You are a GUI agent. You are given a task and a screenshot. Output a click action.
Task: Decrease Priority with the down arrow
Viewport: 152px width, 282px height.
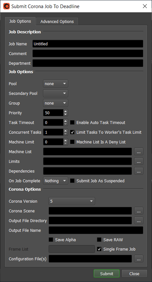point(65,115)
